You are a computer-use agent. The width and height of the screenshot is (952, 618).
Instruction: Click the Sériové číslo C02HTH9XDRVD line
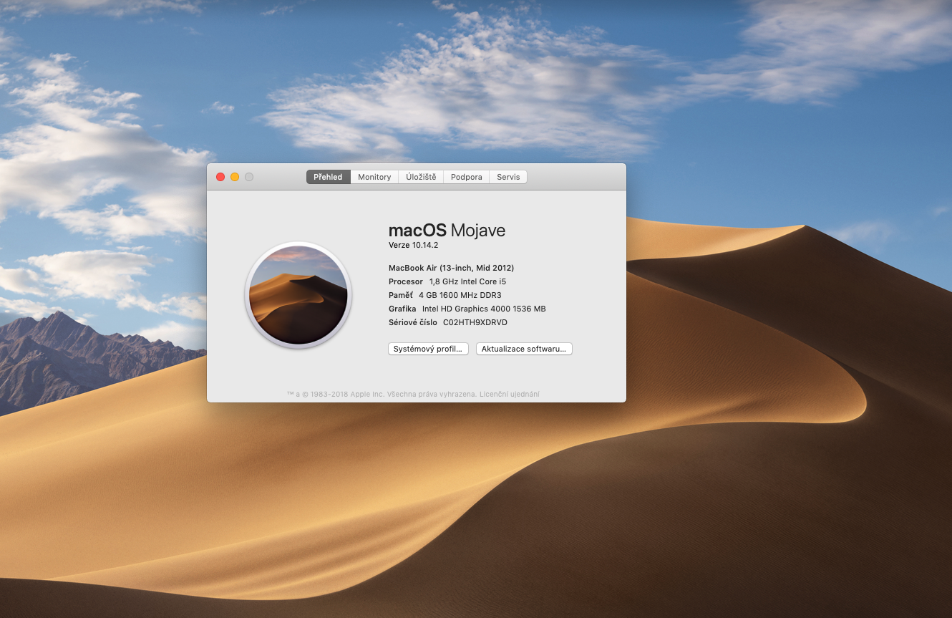click(447, 322)
